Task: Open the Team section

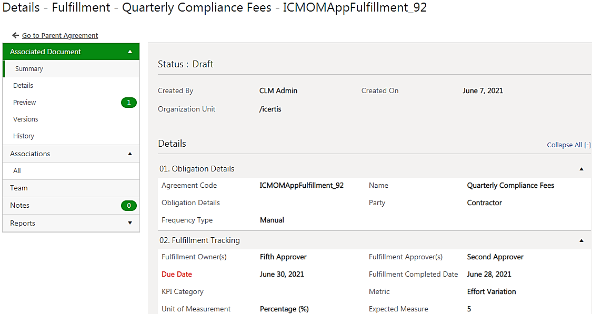Action: [19, 188]
